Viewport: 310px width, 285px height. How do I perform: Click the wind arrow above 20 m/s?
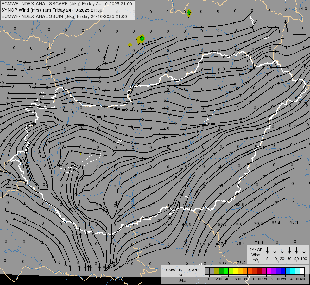282,250
